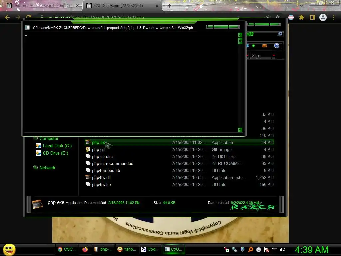Open the Size column filter dropdown arrow
This screenshot has height=256, width=341.
pos(274,56)
